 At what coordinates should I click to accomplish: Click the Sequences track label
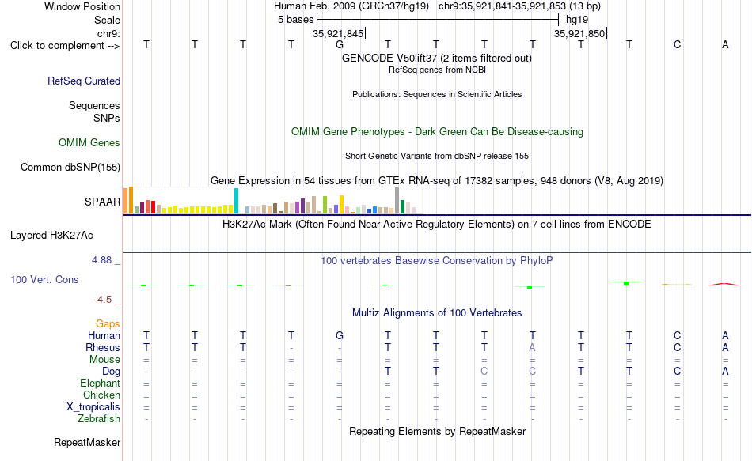94,105
